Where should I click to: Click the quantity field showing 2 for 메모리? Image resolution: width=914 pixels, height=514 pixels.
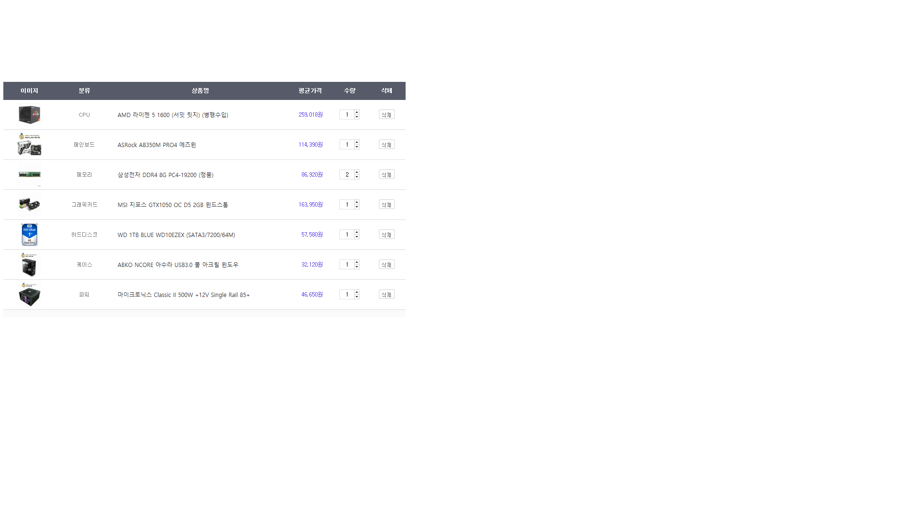(347, 175)
